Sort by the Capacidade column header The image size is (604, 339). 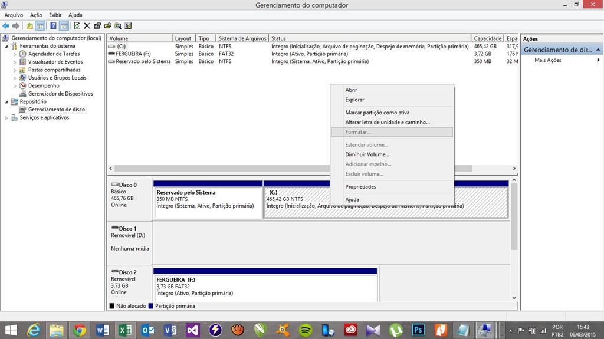(x=488, y=38)
